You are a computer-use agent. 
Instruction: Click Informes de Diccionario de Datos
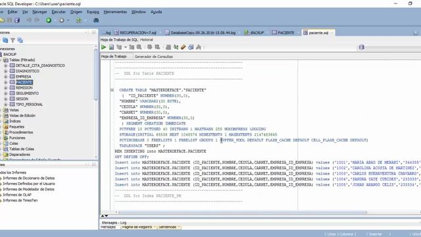pyautogui.click(x=28, y=178)
